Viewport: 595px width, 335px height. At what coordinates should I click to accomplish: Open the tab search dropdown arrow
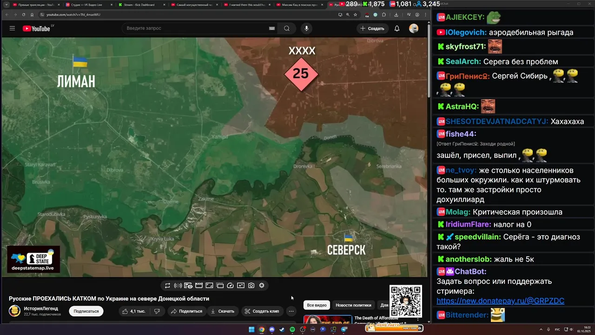(x=7, y=5)
